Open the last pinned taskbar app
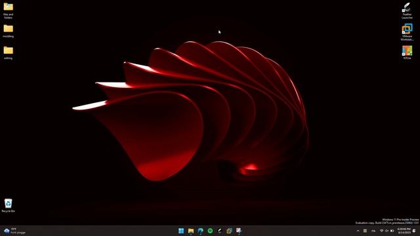The image size is (420, 236). pos(239,231)
